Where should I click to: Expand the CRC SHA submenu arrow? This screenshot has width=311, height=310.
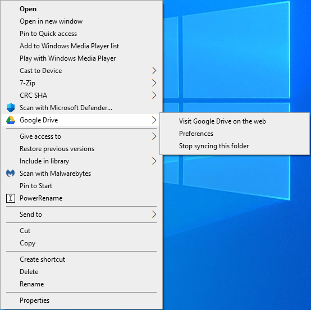[154, 95]
